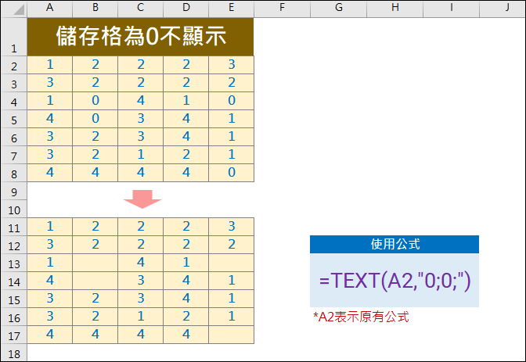The width and height of the screenshot is (526, 362).
Task: Select row 8 header
Action: point(14,173)
